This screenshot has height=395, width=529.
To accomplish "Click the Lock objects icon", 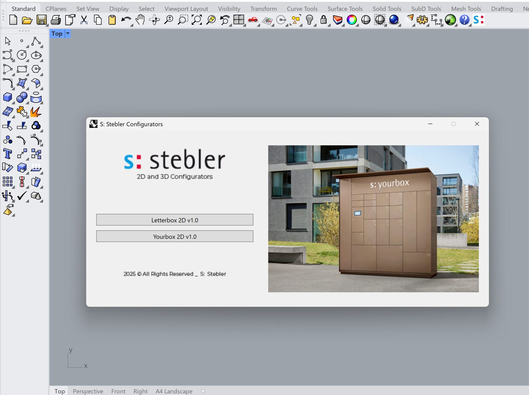I will pyautogui.click(x=323, y=20).
